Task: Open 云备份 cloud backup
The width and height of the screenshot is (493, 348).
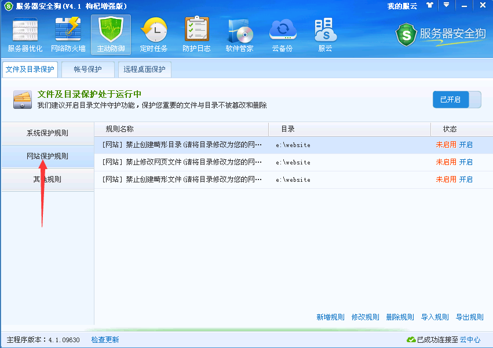Action: pyautogui.click(x=282, y=35)
